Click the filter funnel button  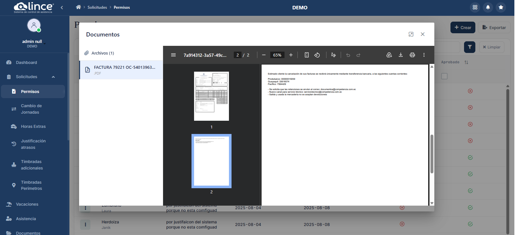coord(470,47)
